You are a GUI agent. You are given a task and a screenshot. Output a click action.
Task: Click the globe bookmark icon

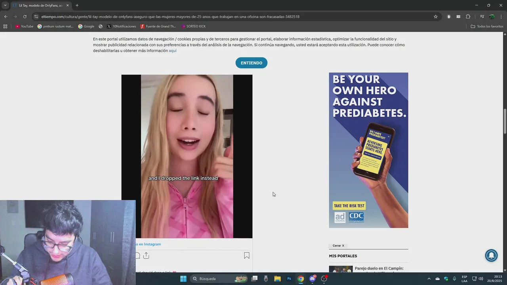click(101, 27)
